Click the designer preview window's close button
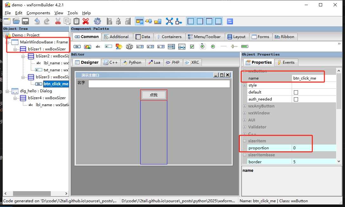Screen dimensions: 345x207 [228, 75]
